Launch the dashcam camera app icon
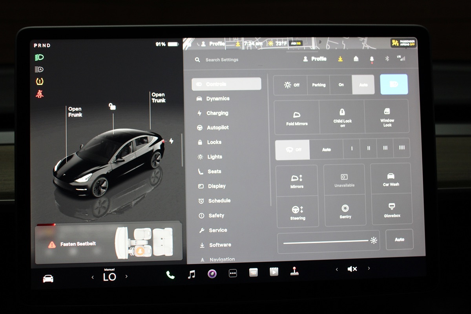This screenshot has height=314, width=471. coord(212,274)
